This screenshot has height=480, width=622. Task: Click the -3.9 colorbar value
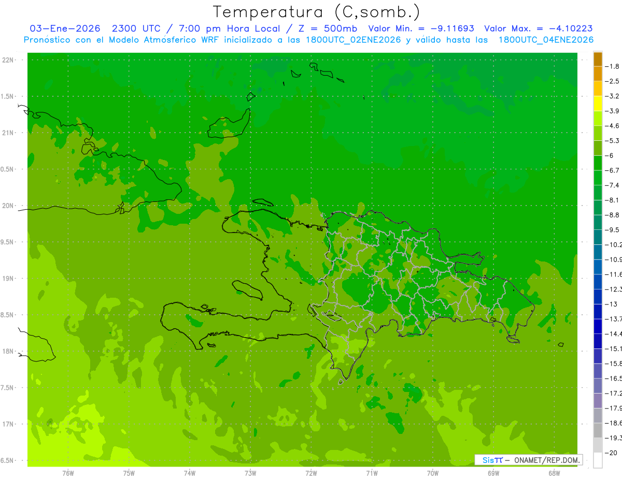pyautogui.click(x=613, y=111)
